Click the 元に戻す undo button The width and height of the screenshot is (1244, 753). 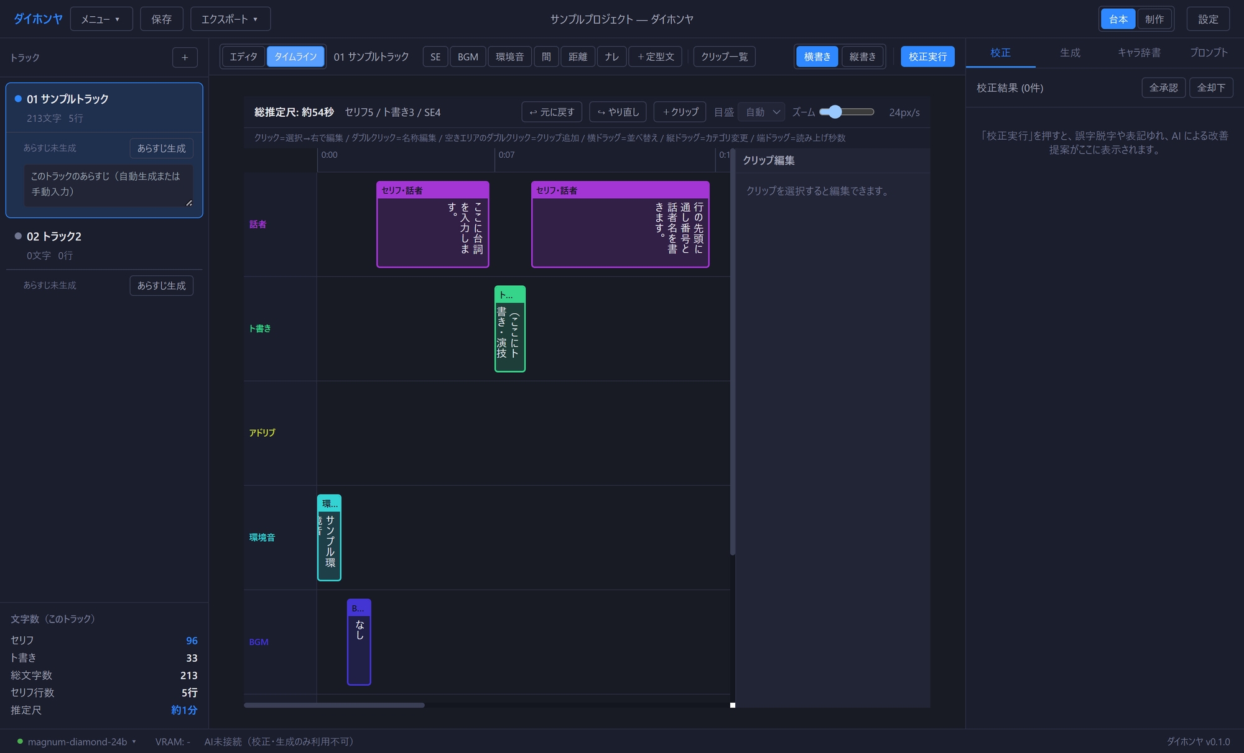(x=552, y=112)
